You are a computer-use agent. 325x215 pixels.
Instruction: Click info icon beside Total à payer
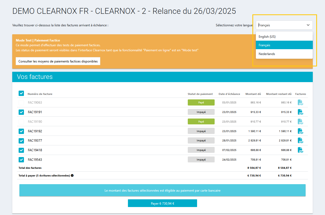click(72, 176)
